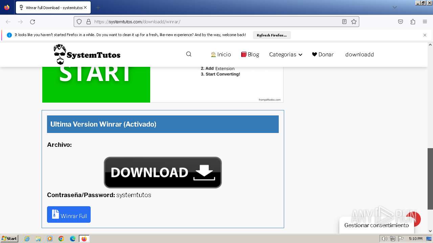Screen dimensions: 433x243
Task: Click the scrollbar up arrow
Action: click(x=430, y=45)
